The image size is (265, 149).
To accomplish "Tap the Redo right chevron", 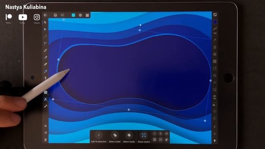I will [x=214, y=134].
